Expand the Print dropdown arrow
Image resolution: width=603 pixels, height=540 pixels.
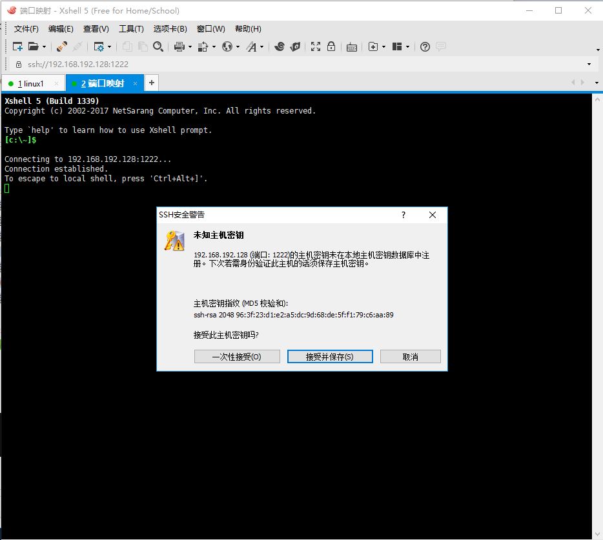(x=190, y=47)
